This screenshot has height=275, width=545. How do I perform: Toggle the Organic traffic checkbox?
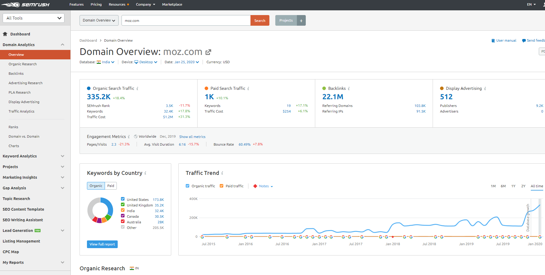187,186
